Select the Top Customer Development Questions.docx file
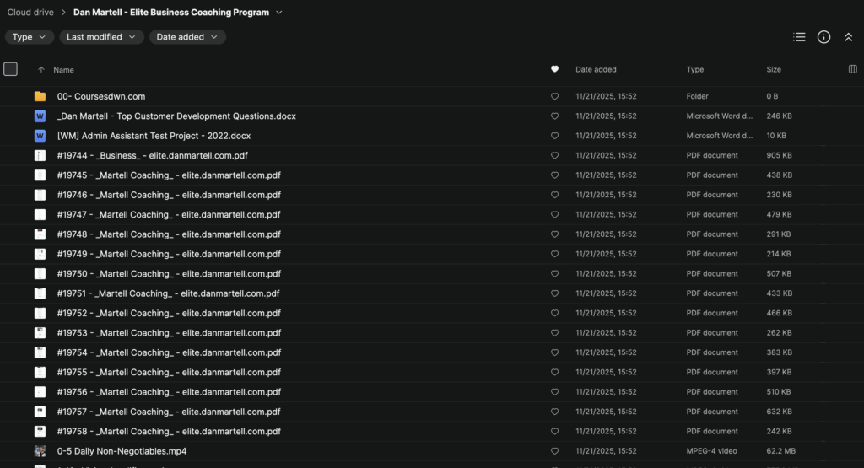This screenshot has height=468, width=864. (x=176, y=116)
